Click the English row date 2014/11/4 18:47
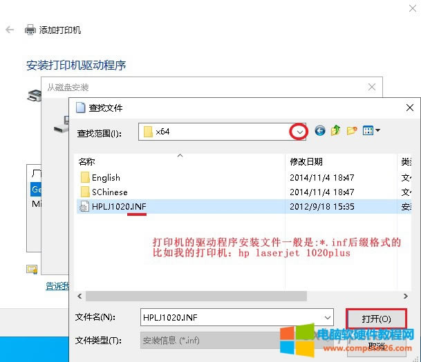421x362 pixels. [x=322, y=177]
